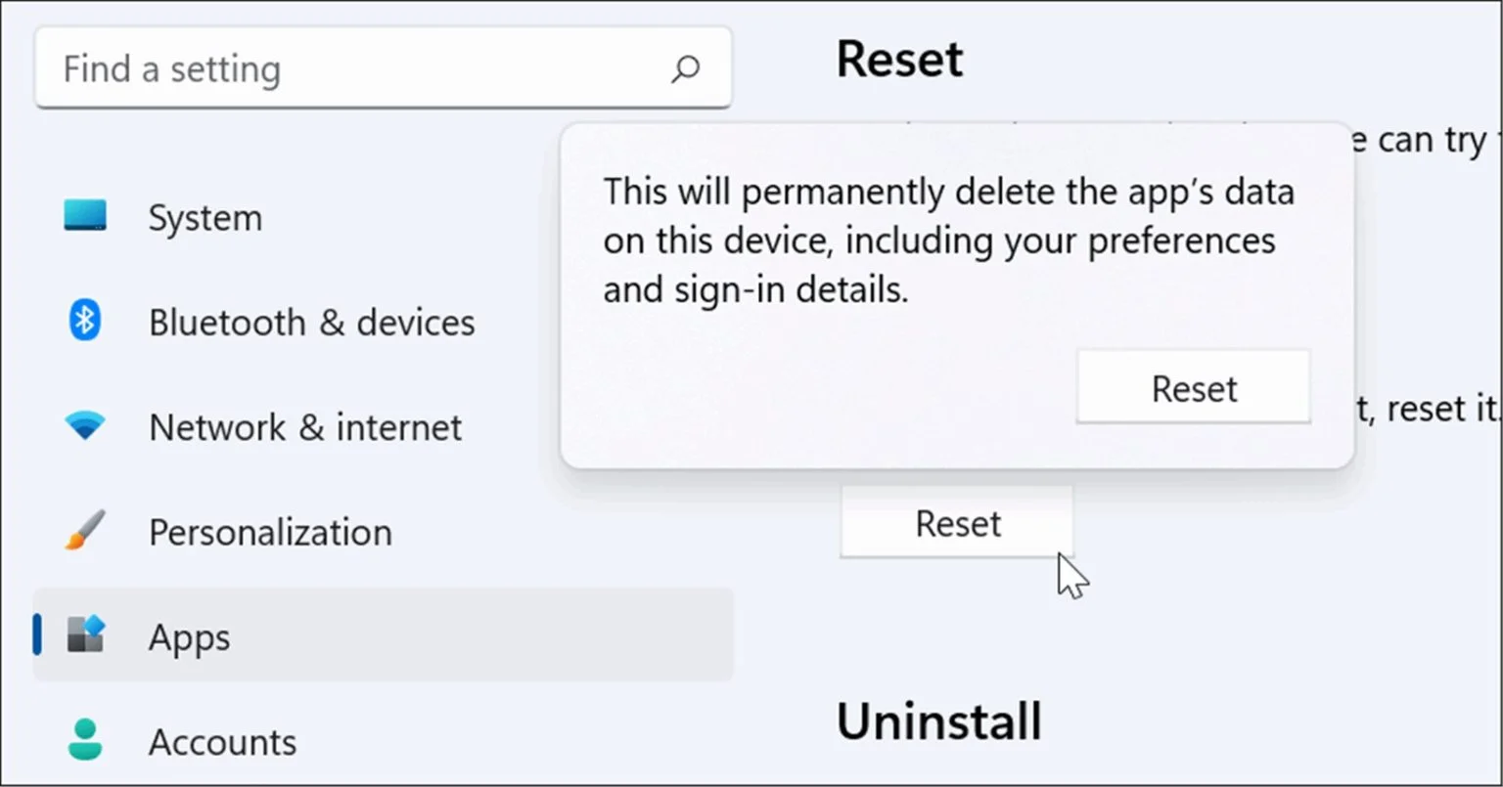Click the Apps icon in the sidebar
The width and height of the screenshot is (1503, 787).
click(x=85, y=635)
